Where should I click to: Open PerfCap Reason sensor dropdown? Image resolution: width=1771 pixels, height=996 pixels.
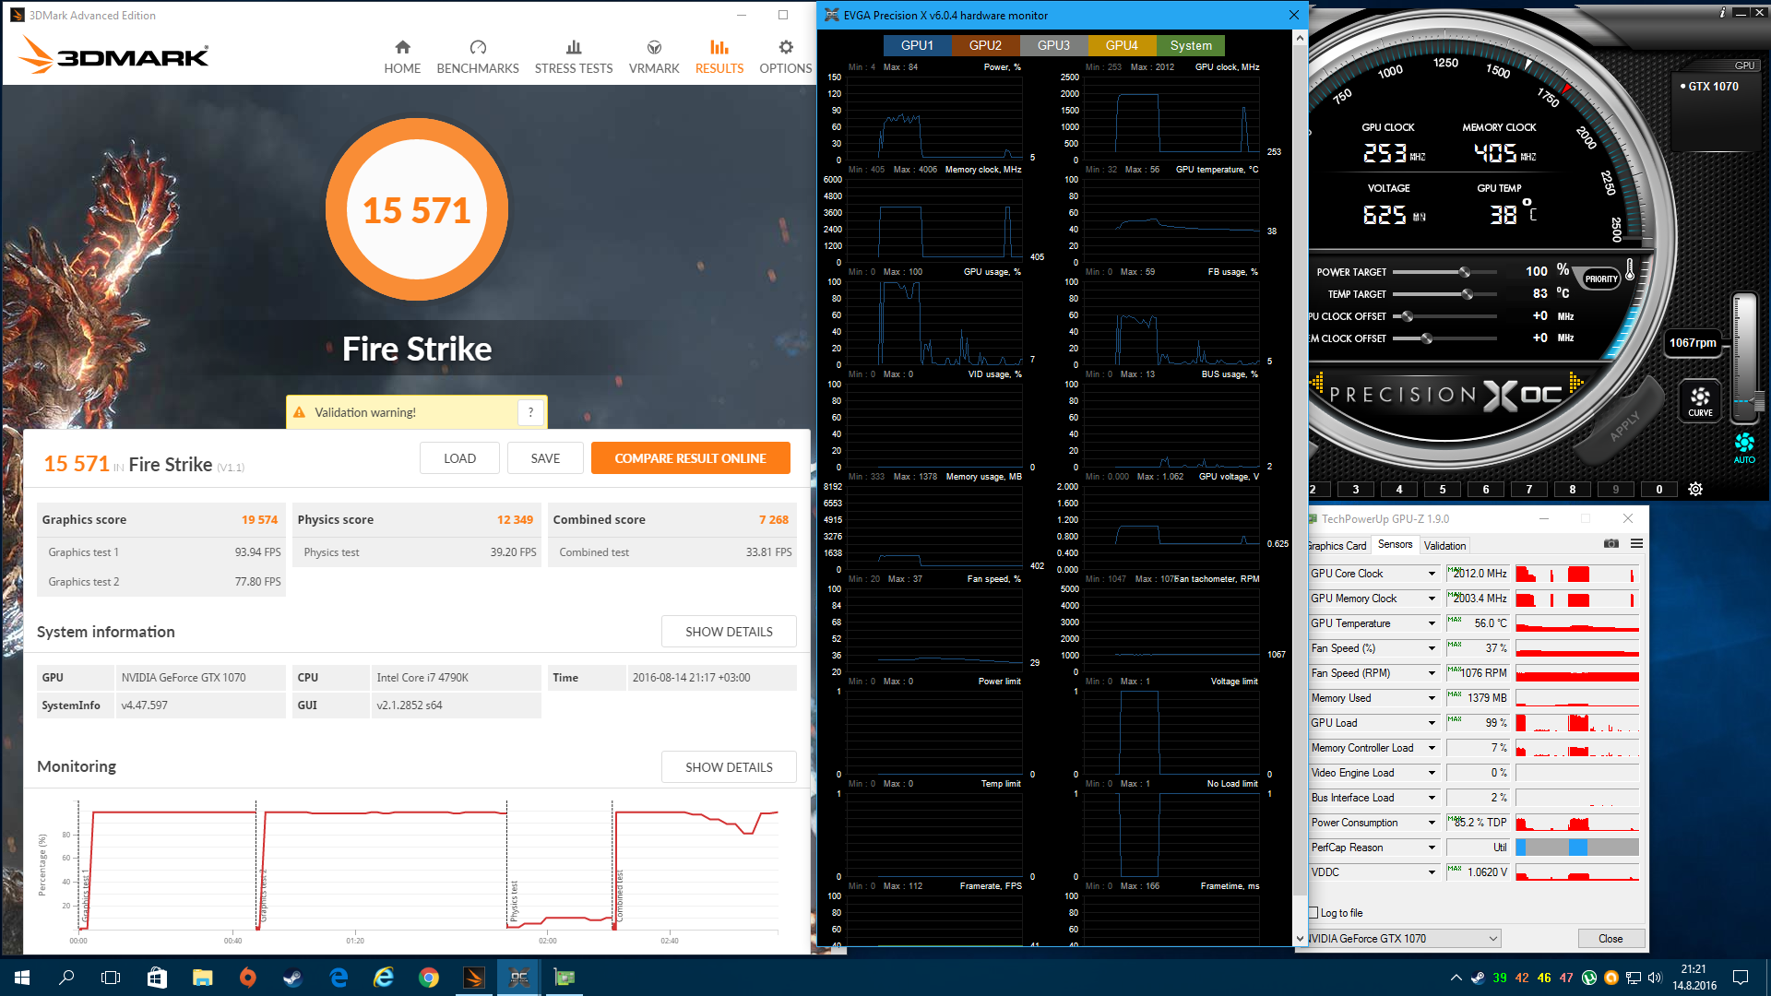pyautogui.click(x=1432, y=848)
